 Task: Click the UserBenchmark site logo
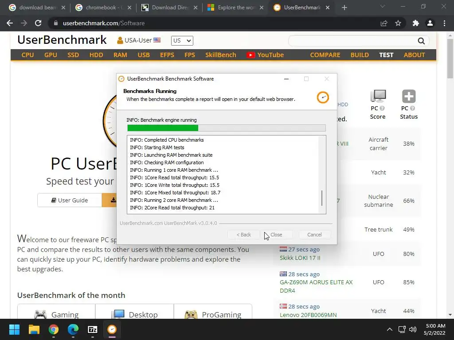tap(62, 40)
